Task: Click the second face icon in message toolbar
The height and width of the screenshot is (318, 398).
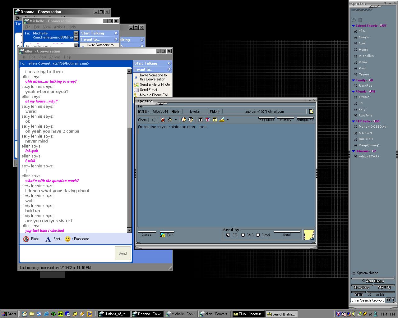Action: (191, 120)
